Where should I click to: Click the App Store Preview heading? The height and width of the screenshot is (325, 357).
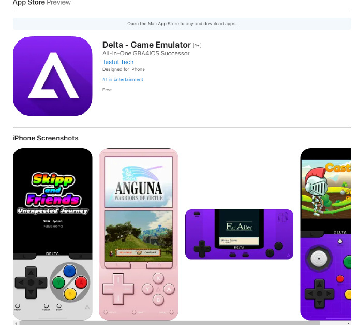click(42, 3)
